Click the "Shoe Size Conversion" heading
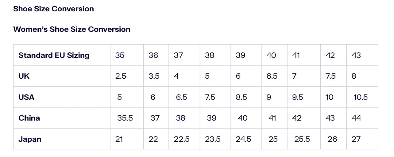 pyautogui.click(x=53, y=9)
